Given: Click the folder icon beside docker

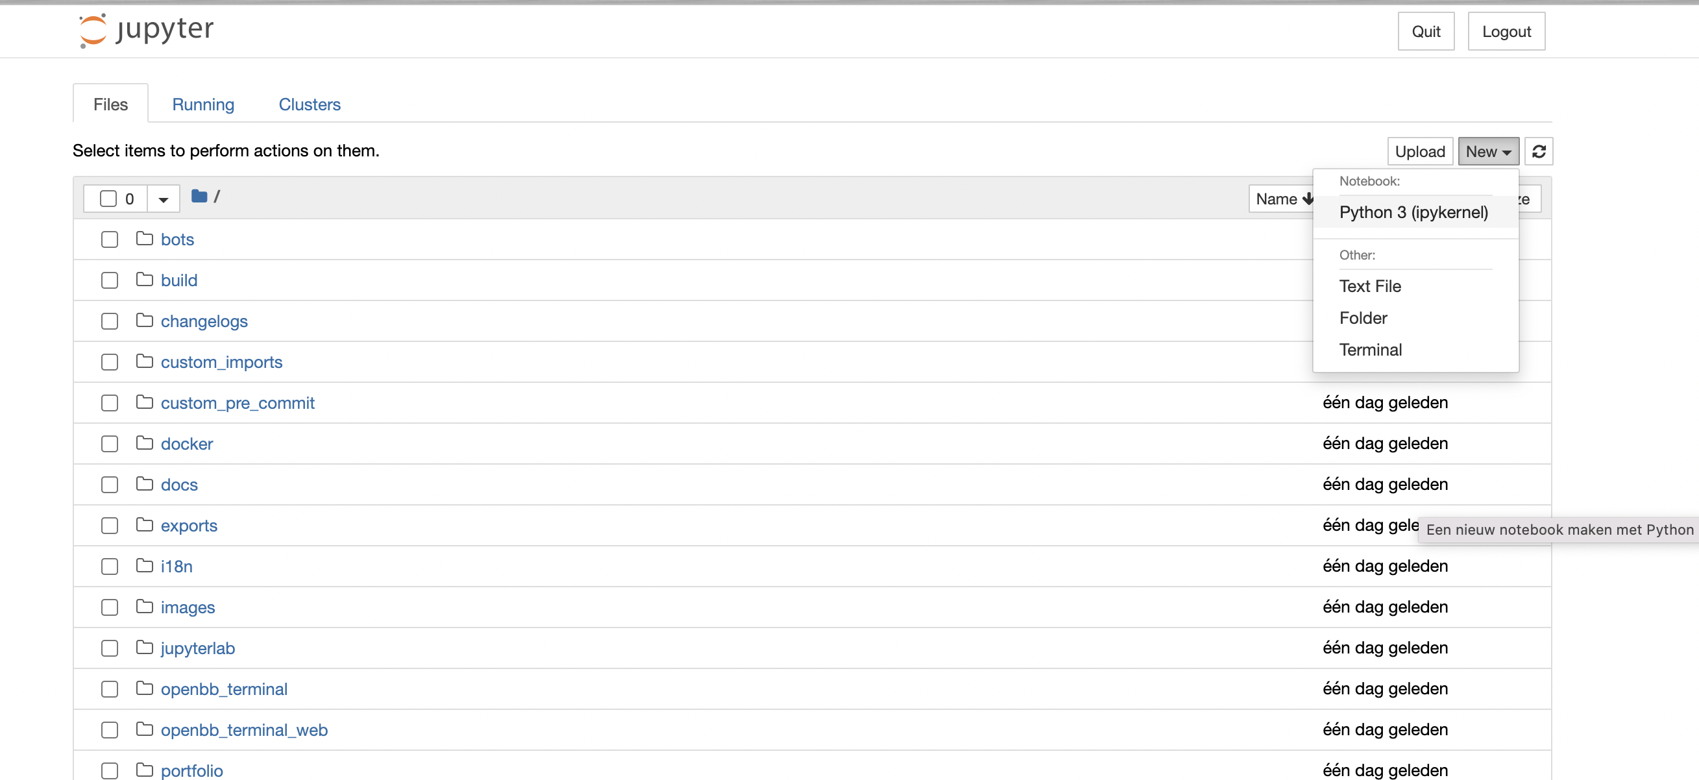Looking at the screenshot, I should pos(145,443).
